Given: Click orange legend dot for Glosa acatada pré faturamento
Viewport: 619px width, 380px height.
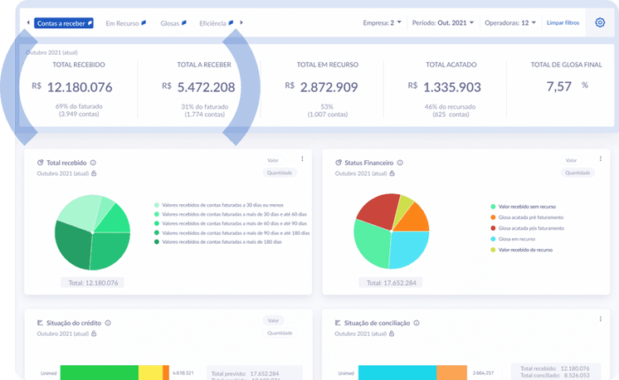Looking at the screenshot, I should [x=493, y=217].
